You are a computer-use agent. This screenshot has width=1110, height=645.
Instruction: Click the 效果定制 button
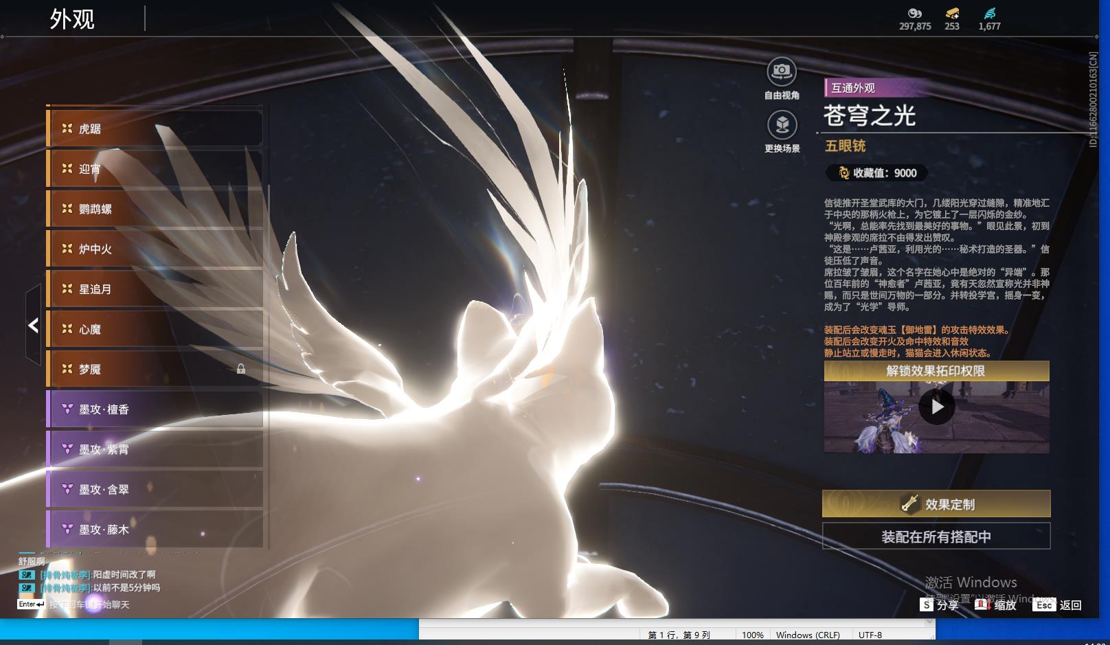(x=936, y=504)
